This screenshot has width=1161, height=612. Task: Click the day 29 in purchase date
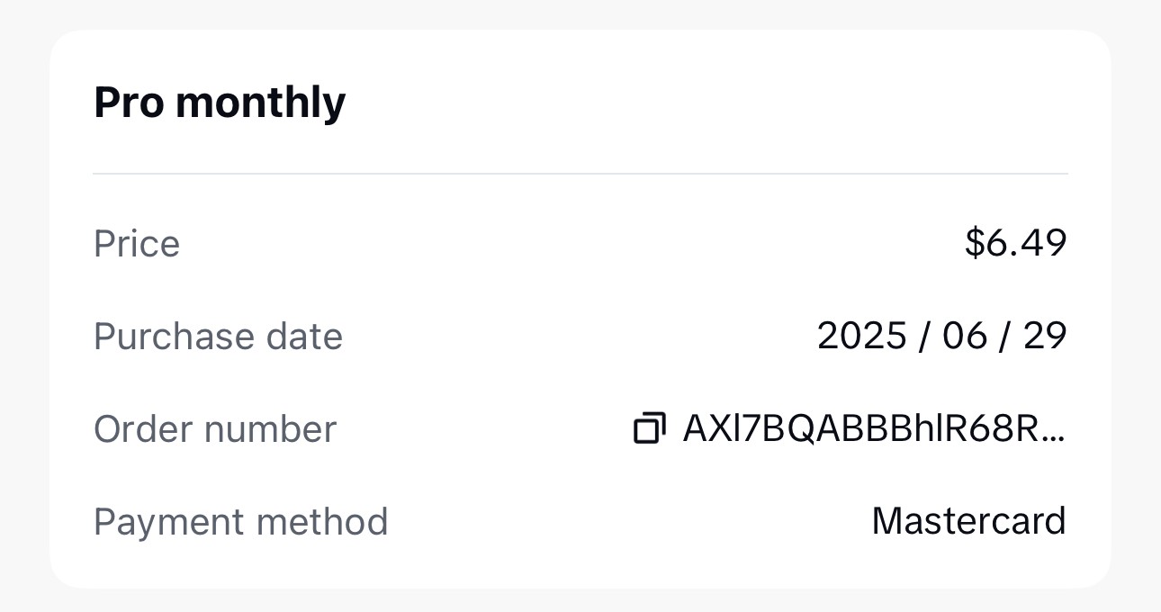click(1045, 336)
